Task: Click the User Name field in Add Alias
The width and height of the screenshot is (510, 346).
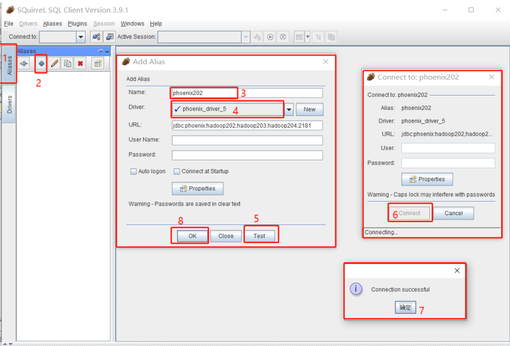Action: click(x=247, y=141)
